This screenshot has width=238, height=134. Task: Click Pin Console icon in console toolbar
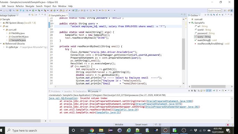(214, 91)
